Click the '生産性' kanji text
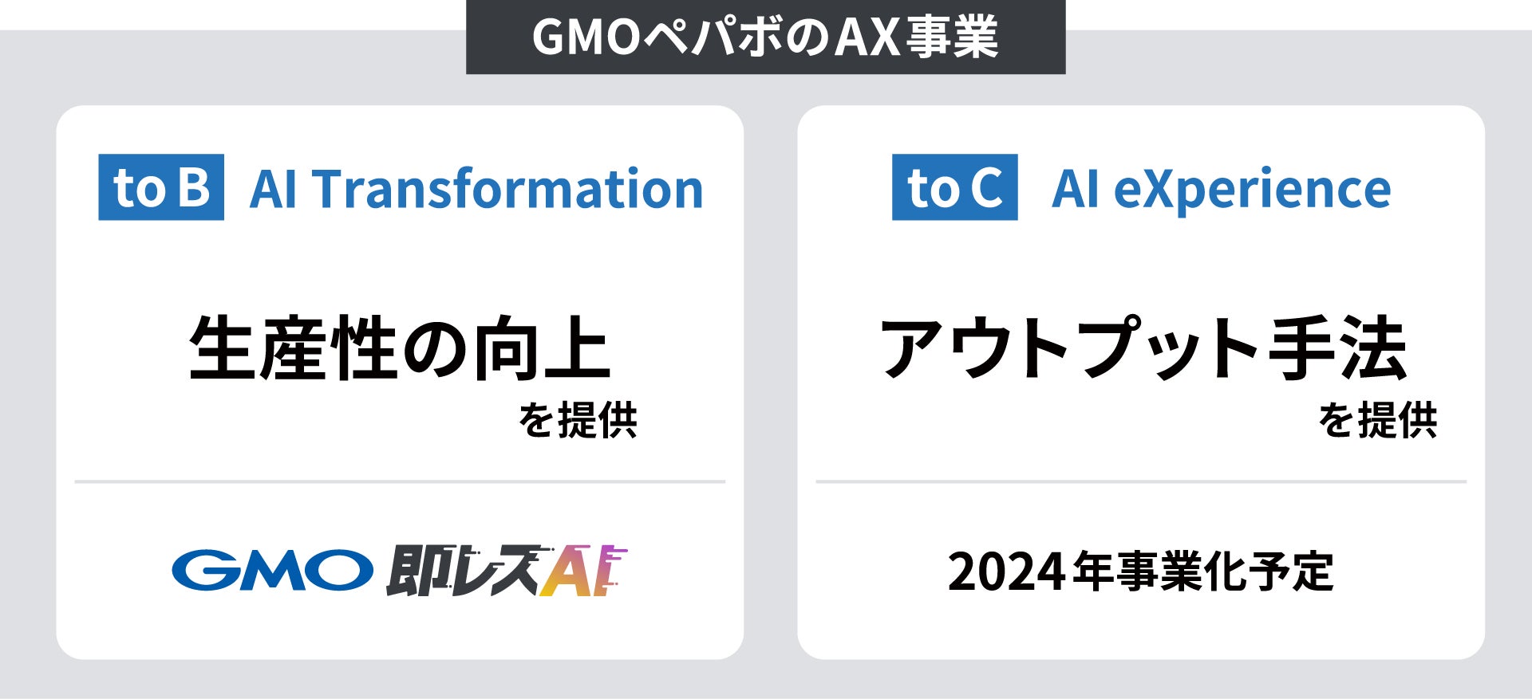 click(293, 348)
